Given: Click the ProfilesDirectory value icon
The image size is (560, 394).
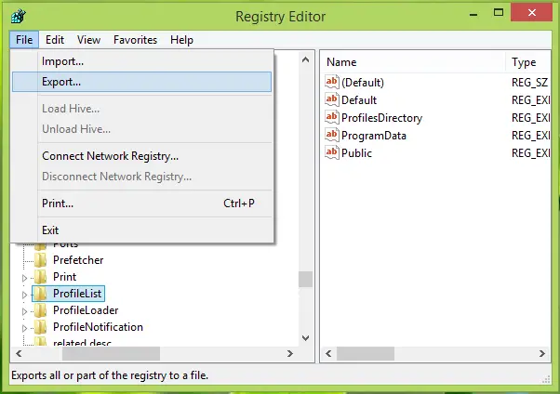Looking at the screenshot, I should (332, 117).
